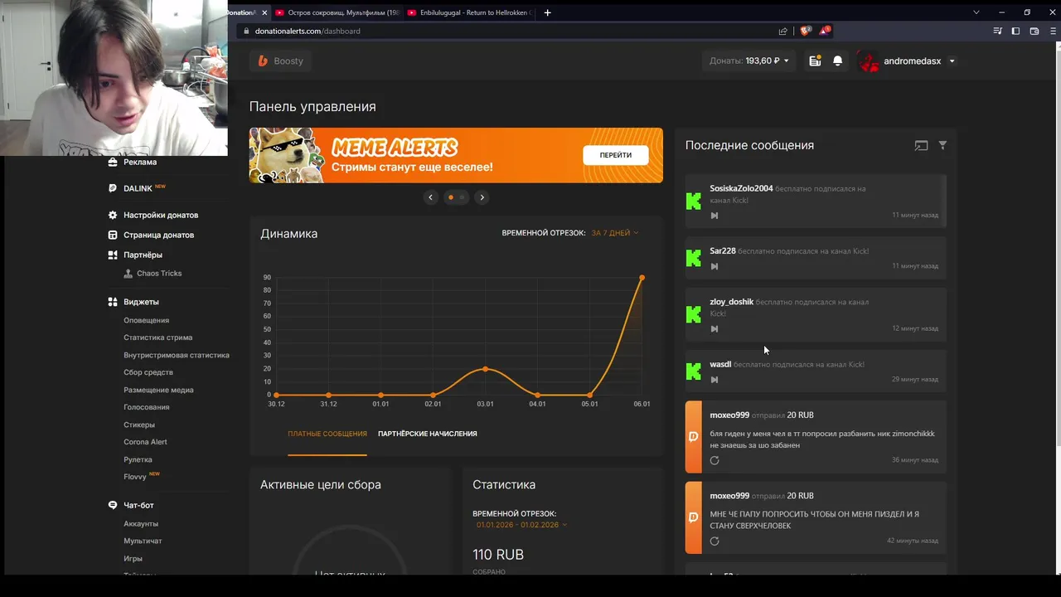The height and width of the screenshot is (597, 1061).
Task: Click the Kick icon on Sar228 message
Action: tap(694, 258)
